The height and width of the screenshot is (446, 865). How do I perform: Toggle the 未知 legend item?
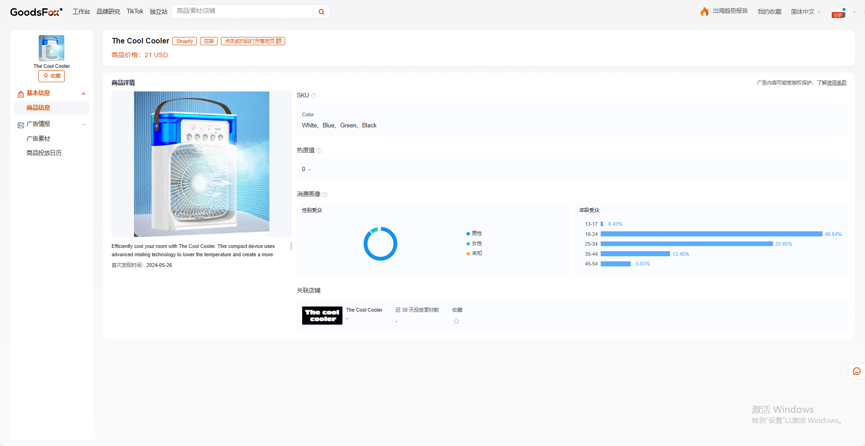[x=474, y=253]
